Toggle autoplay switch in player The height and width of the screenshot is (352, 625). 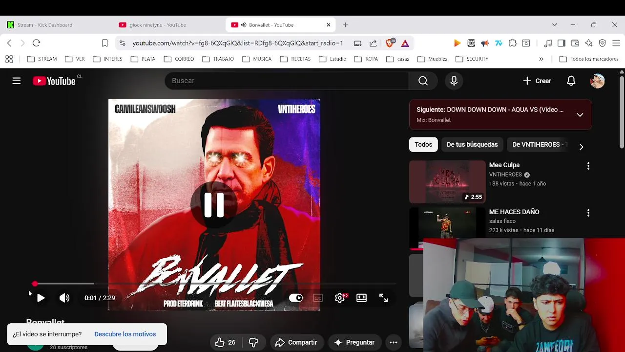(x=296, y=298)
